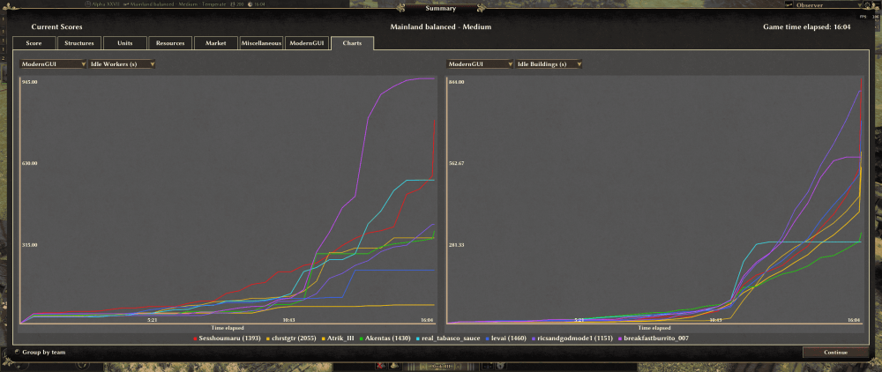Click the 945.00 axis value
Screen dimensions: 882x372
pyautogui.click(x=29, y=82)
